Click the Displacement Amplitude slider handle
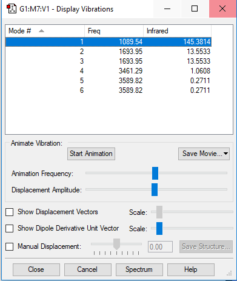Viewport: 237px width, 281px height. 155,189
